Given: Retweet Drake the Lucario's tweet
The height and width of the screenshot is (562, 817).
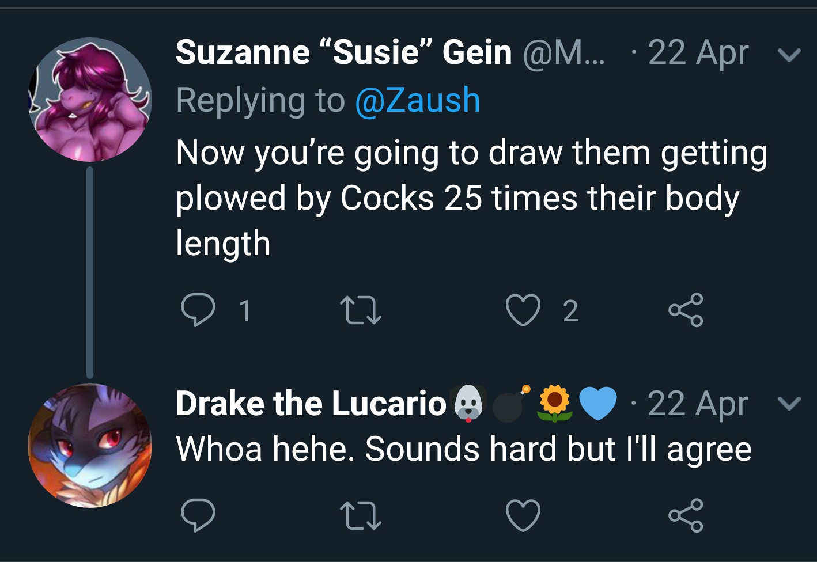Looking at the screenshot, I should tap(361, 515).
